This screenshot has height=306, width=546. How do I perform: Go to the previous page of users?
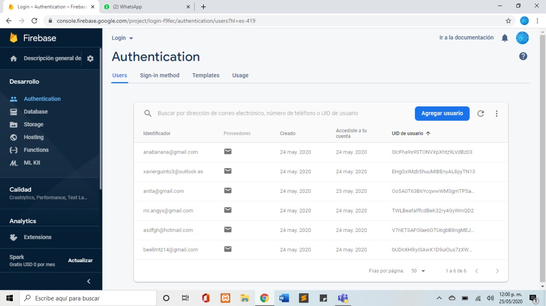point(476,271)
